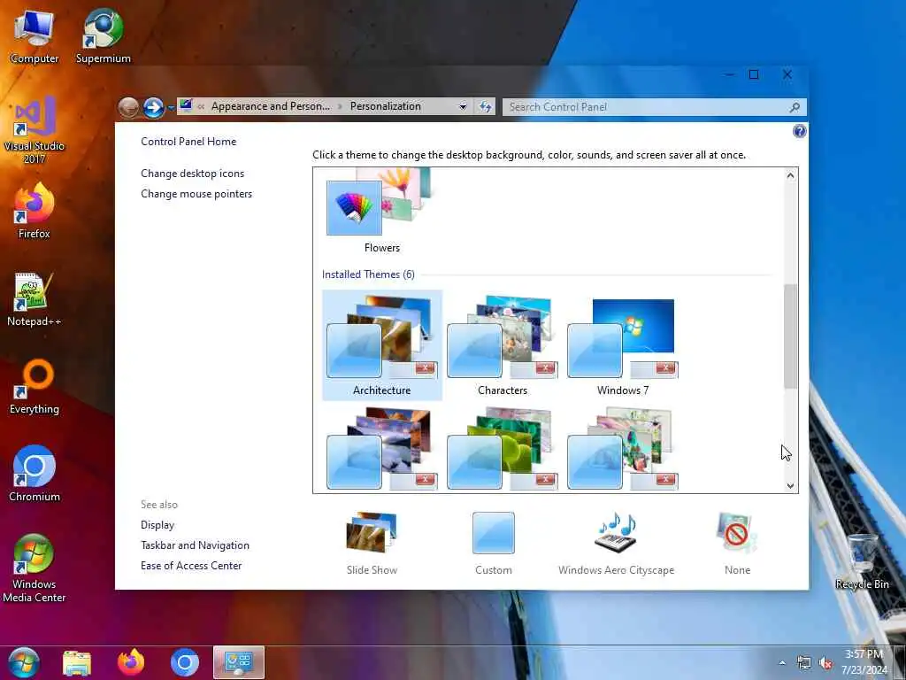Click the muted volume tray icon
This screenshot has width=906, height=680.
point(825,662)
